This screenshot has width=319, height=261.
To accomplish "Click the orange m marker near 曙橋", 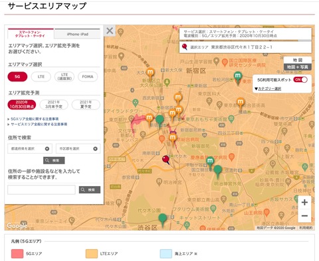I will click(x=241, y=103).
